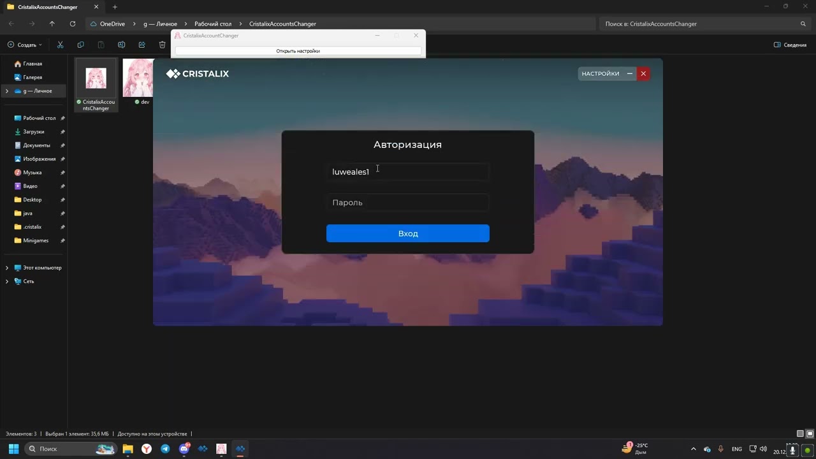This screenshot has height=459, width=816.
Task: Open Изображения folder in sidebar
Action: pyautogui.click(x=39, y=159)
